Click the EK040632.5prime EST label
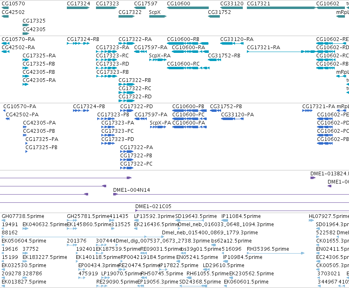The width and height of the screenshot is (349, 288). [x=45, y=225]
